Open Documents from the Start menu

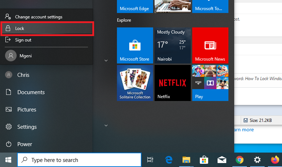(46, 92)
